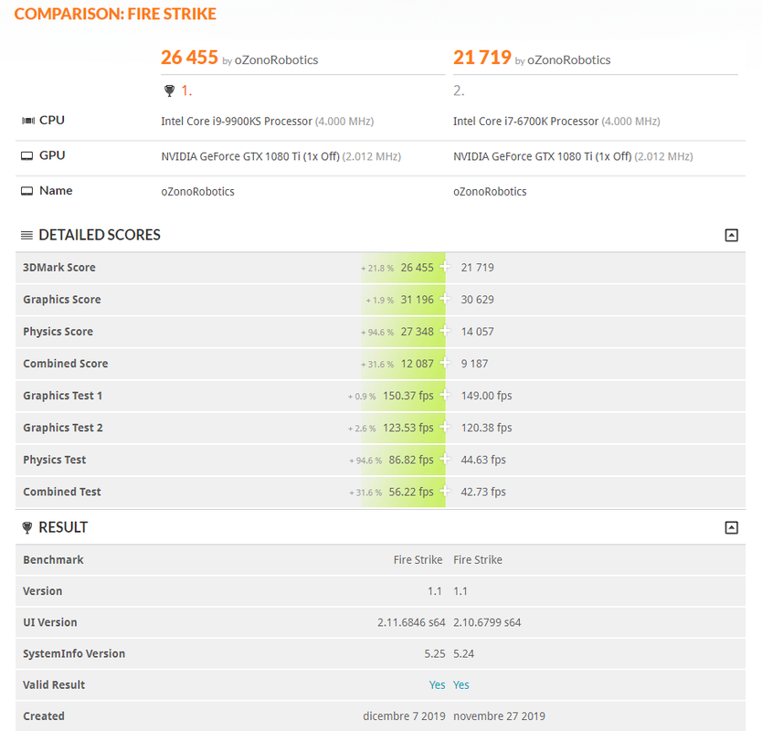Image resolution: width=762 pixels, height=731 pixels.
Task: Click the 150.37 fps Graphics Test 1 value
Action: coord(408,396)
